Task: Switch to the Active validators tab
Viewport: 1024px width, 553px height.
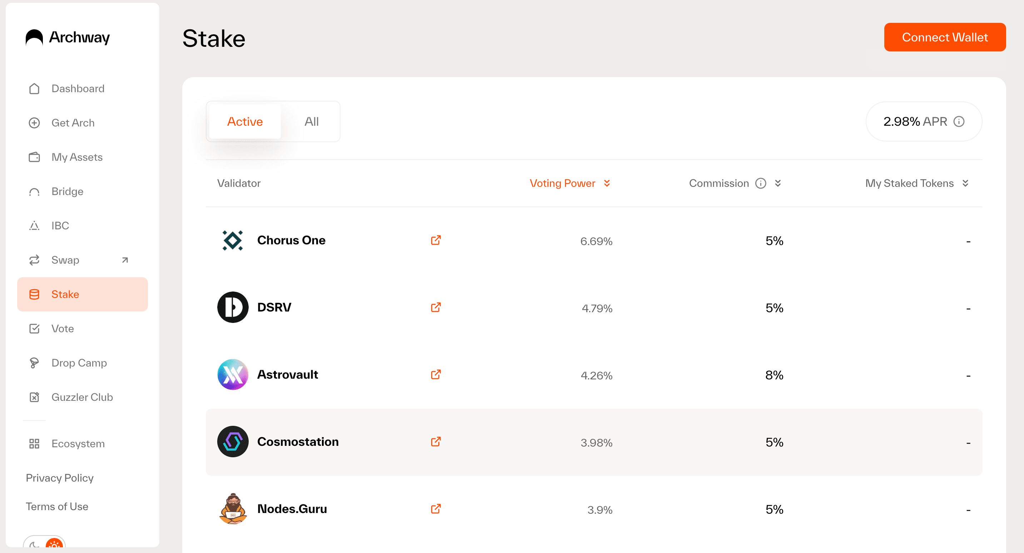Action: (244, 121)
